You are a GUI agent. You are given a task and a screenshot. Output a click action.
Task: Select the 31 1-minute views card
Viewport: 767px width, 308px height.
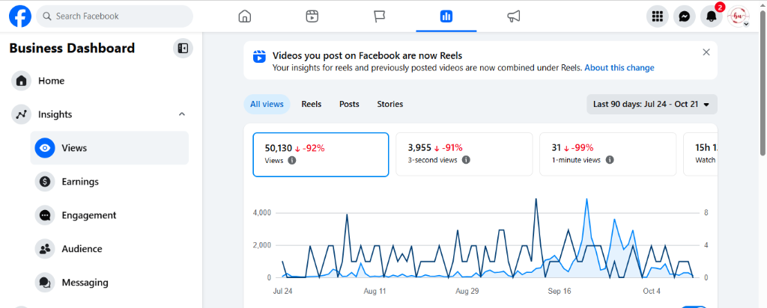click(607, 154)
